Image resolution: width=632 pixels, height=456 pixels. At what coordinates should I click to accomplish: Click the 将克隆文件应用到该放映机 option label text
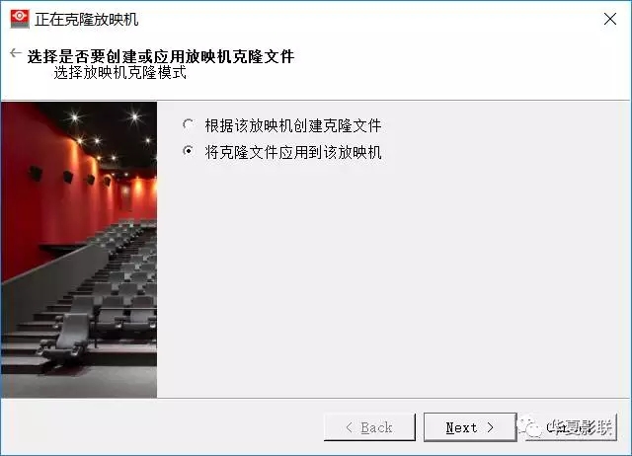(293, 152)
